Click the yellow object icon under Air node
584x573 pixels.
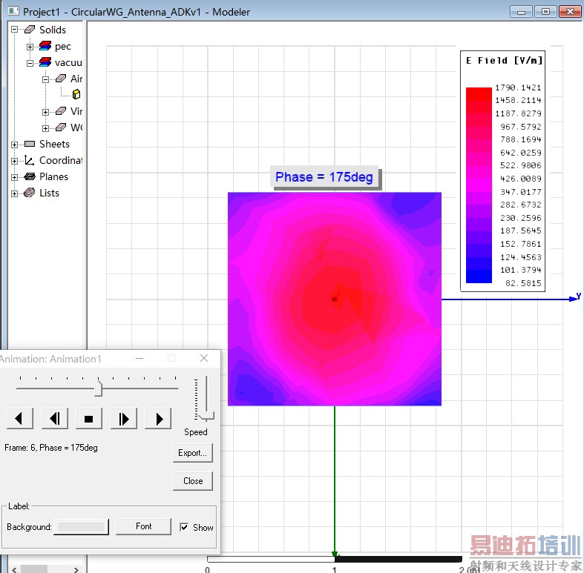(x=76, y=94)
